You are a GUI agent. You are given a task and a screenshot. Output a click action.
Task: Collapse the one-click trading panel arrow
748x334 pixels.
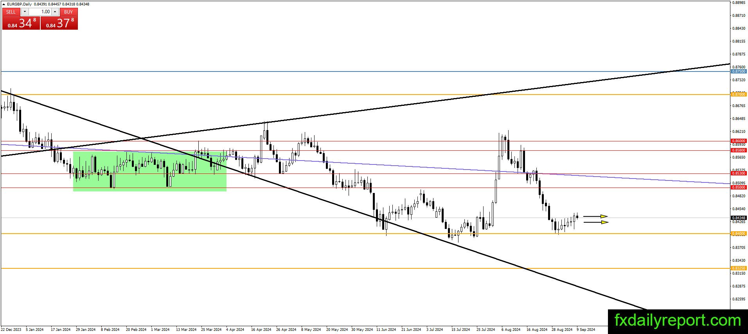coord(4,4)
